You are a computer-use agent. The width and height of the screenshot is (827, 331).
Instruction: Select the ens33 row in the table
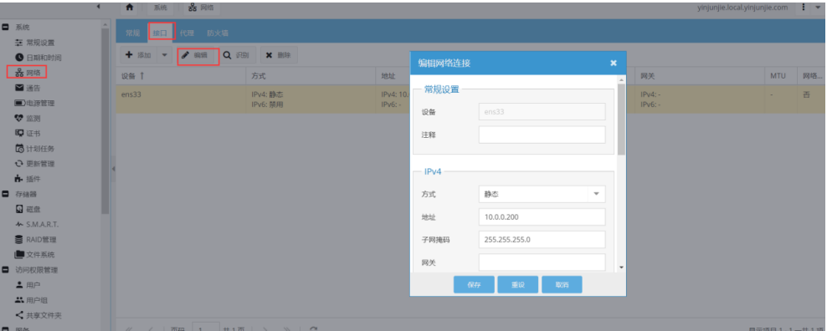click(470, 99)
